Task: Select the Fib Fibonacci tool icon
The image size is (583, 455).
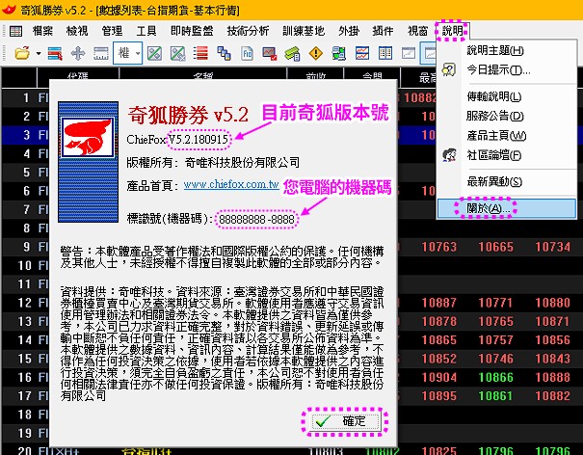Action: coord(247,54)
